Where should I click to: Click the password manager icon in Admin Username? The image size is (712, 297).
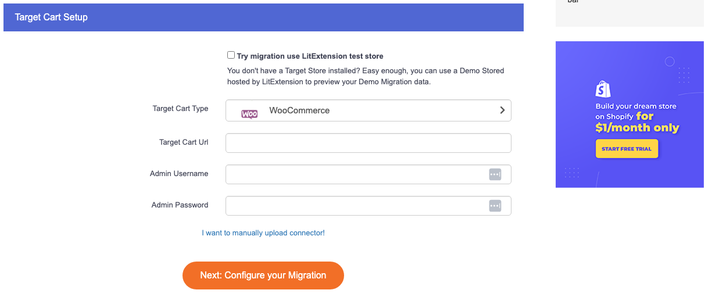click(x=495, y=174)
